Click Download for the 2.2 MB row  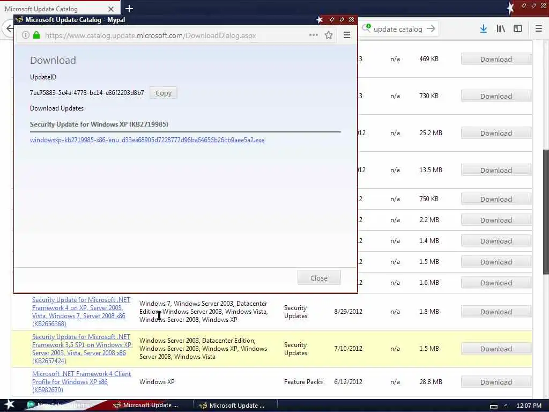(496, 220)
